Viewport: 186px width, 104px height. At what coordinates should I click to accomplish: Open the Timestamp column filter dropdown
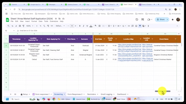click(25, 39)
